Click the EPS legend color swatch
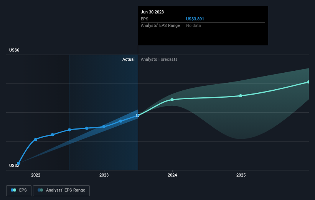The width and height of the screenshot is (315, 200). pyautogui.click(x=13, y=190)
